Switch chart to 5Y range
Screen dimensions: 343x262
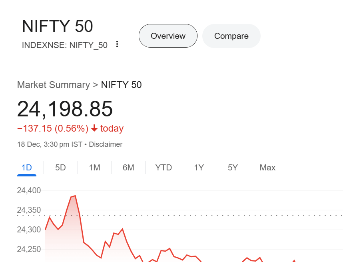pos(233,168)
